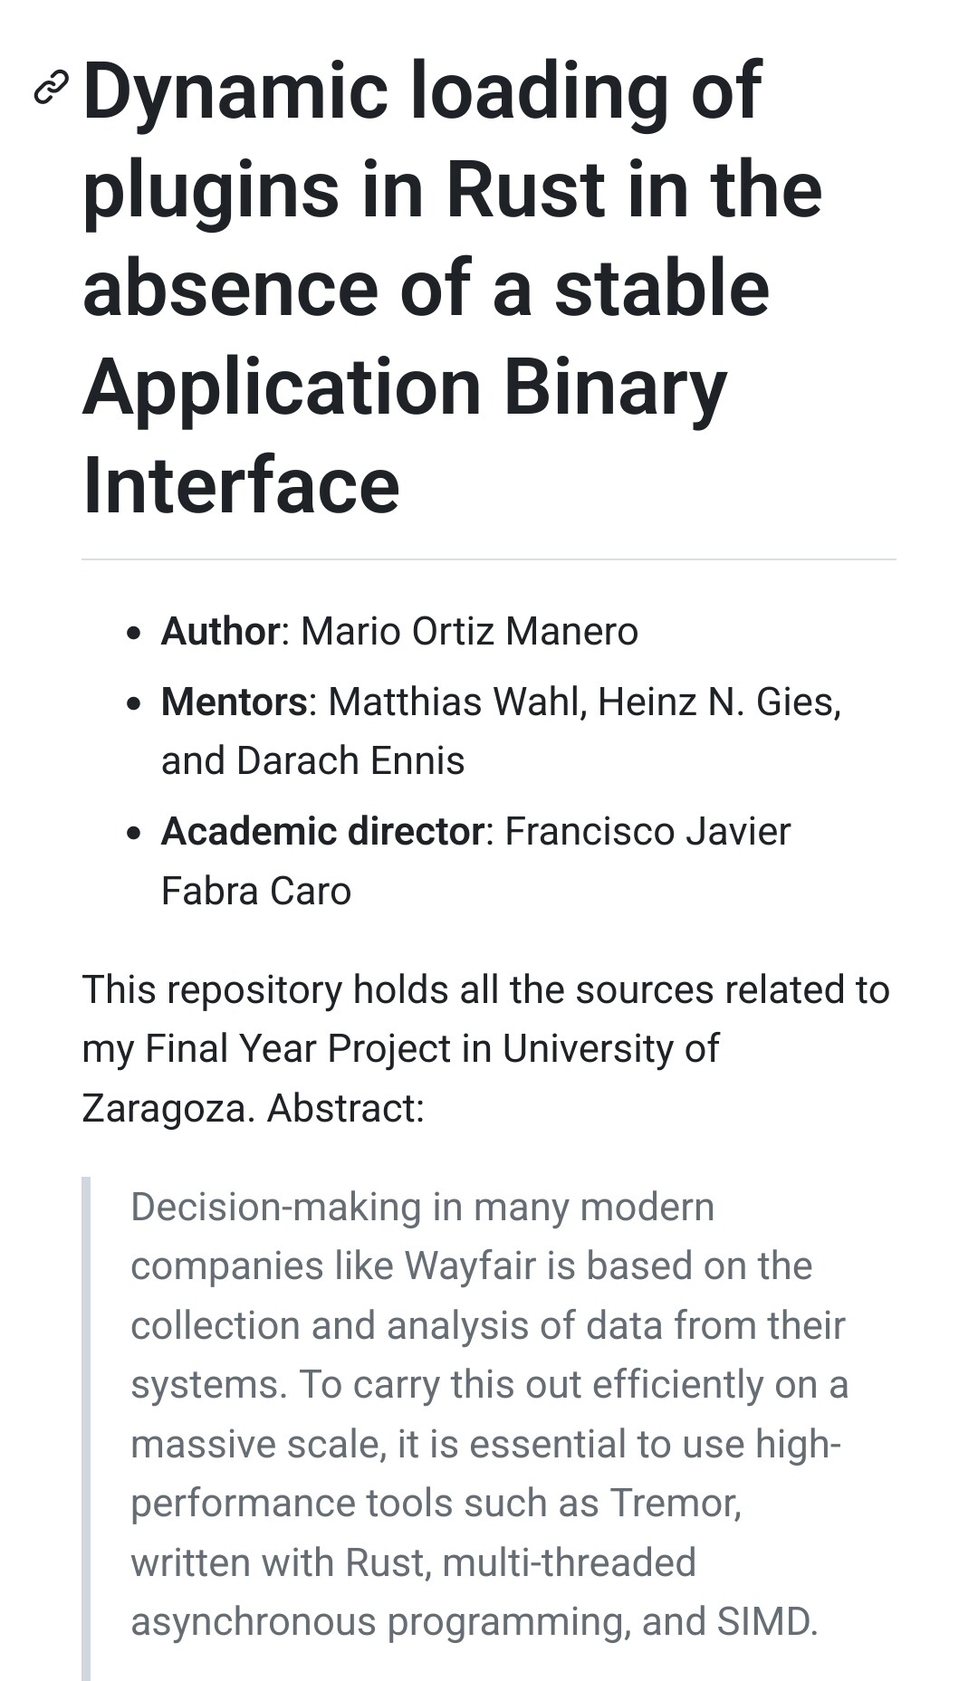Click the word 'Zaragoza' in the paragraph
Screen dimensions: 978x1681
point(164,1108)
